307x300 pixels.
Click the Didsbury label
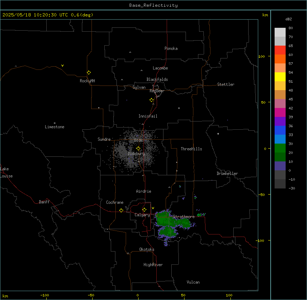[136, 154]
